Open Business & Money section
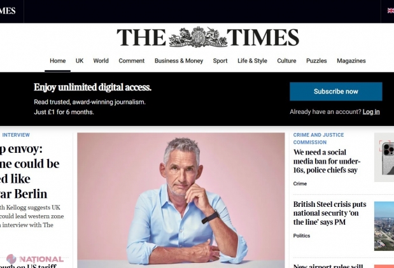 pos(179,61)
